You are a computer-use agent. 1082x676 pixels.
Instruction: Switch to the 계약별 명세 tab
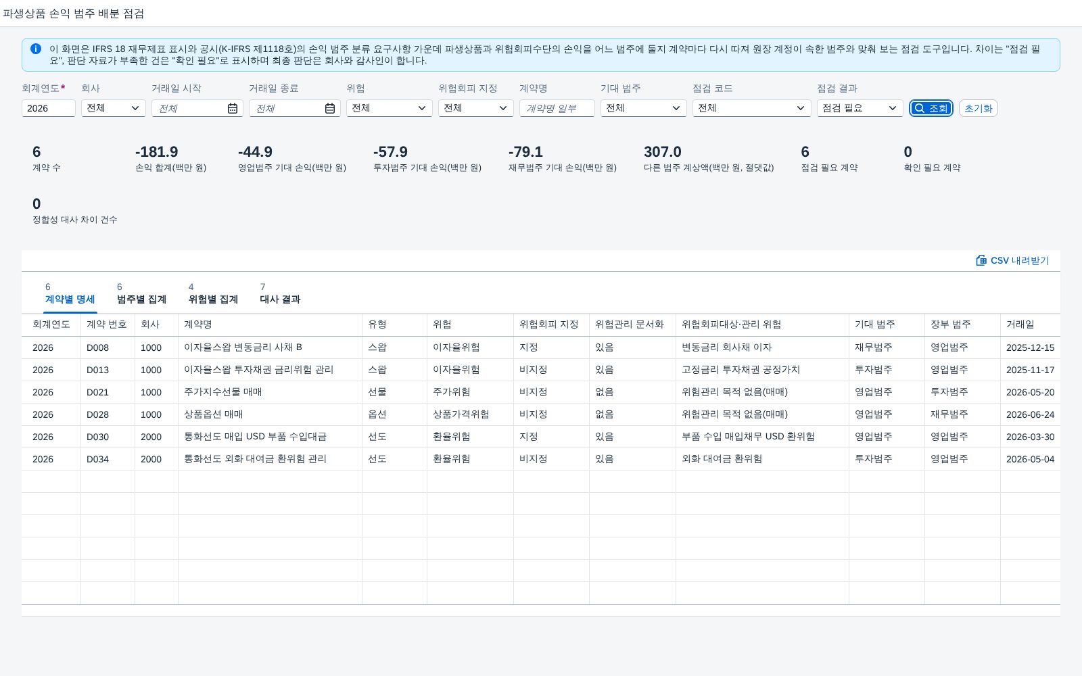(70, 299)
